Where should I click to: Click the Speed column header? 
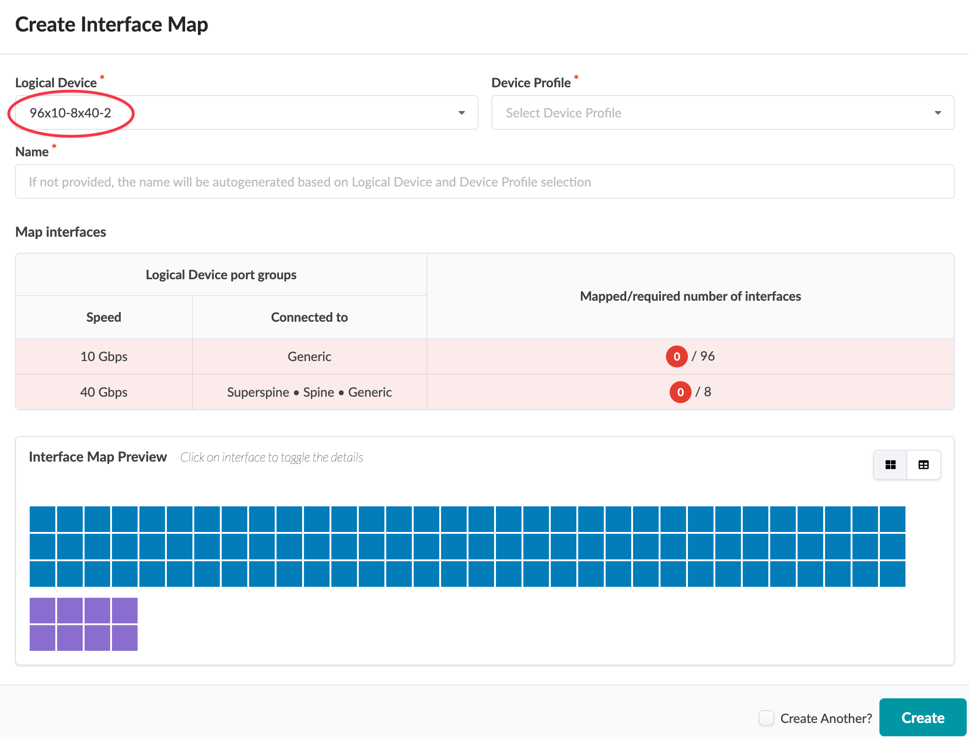104,317
